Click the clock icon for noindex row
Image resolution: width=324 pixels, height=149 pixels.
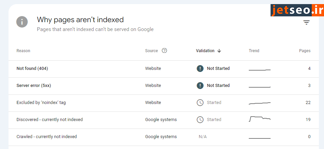(200, 103)
